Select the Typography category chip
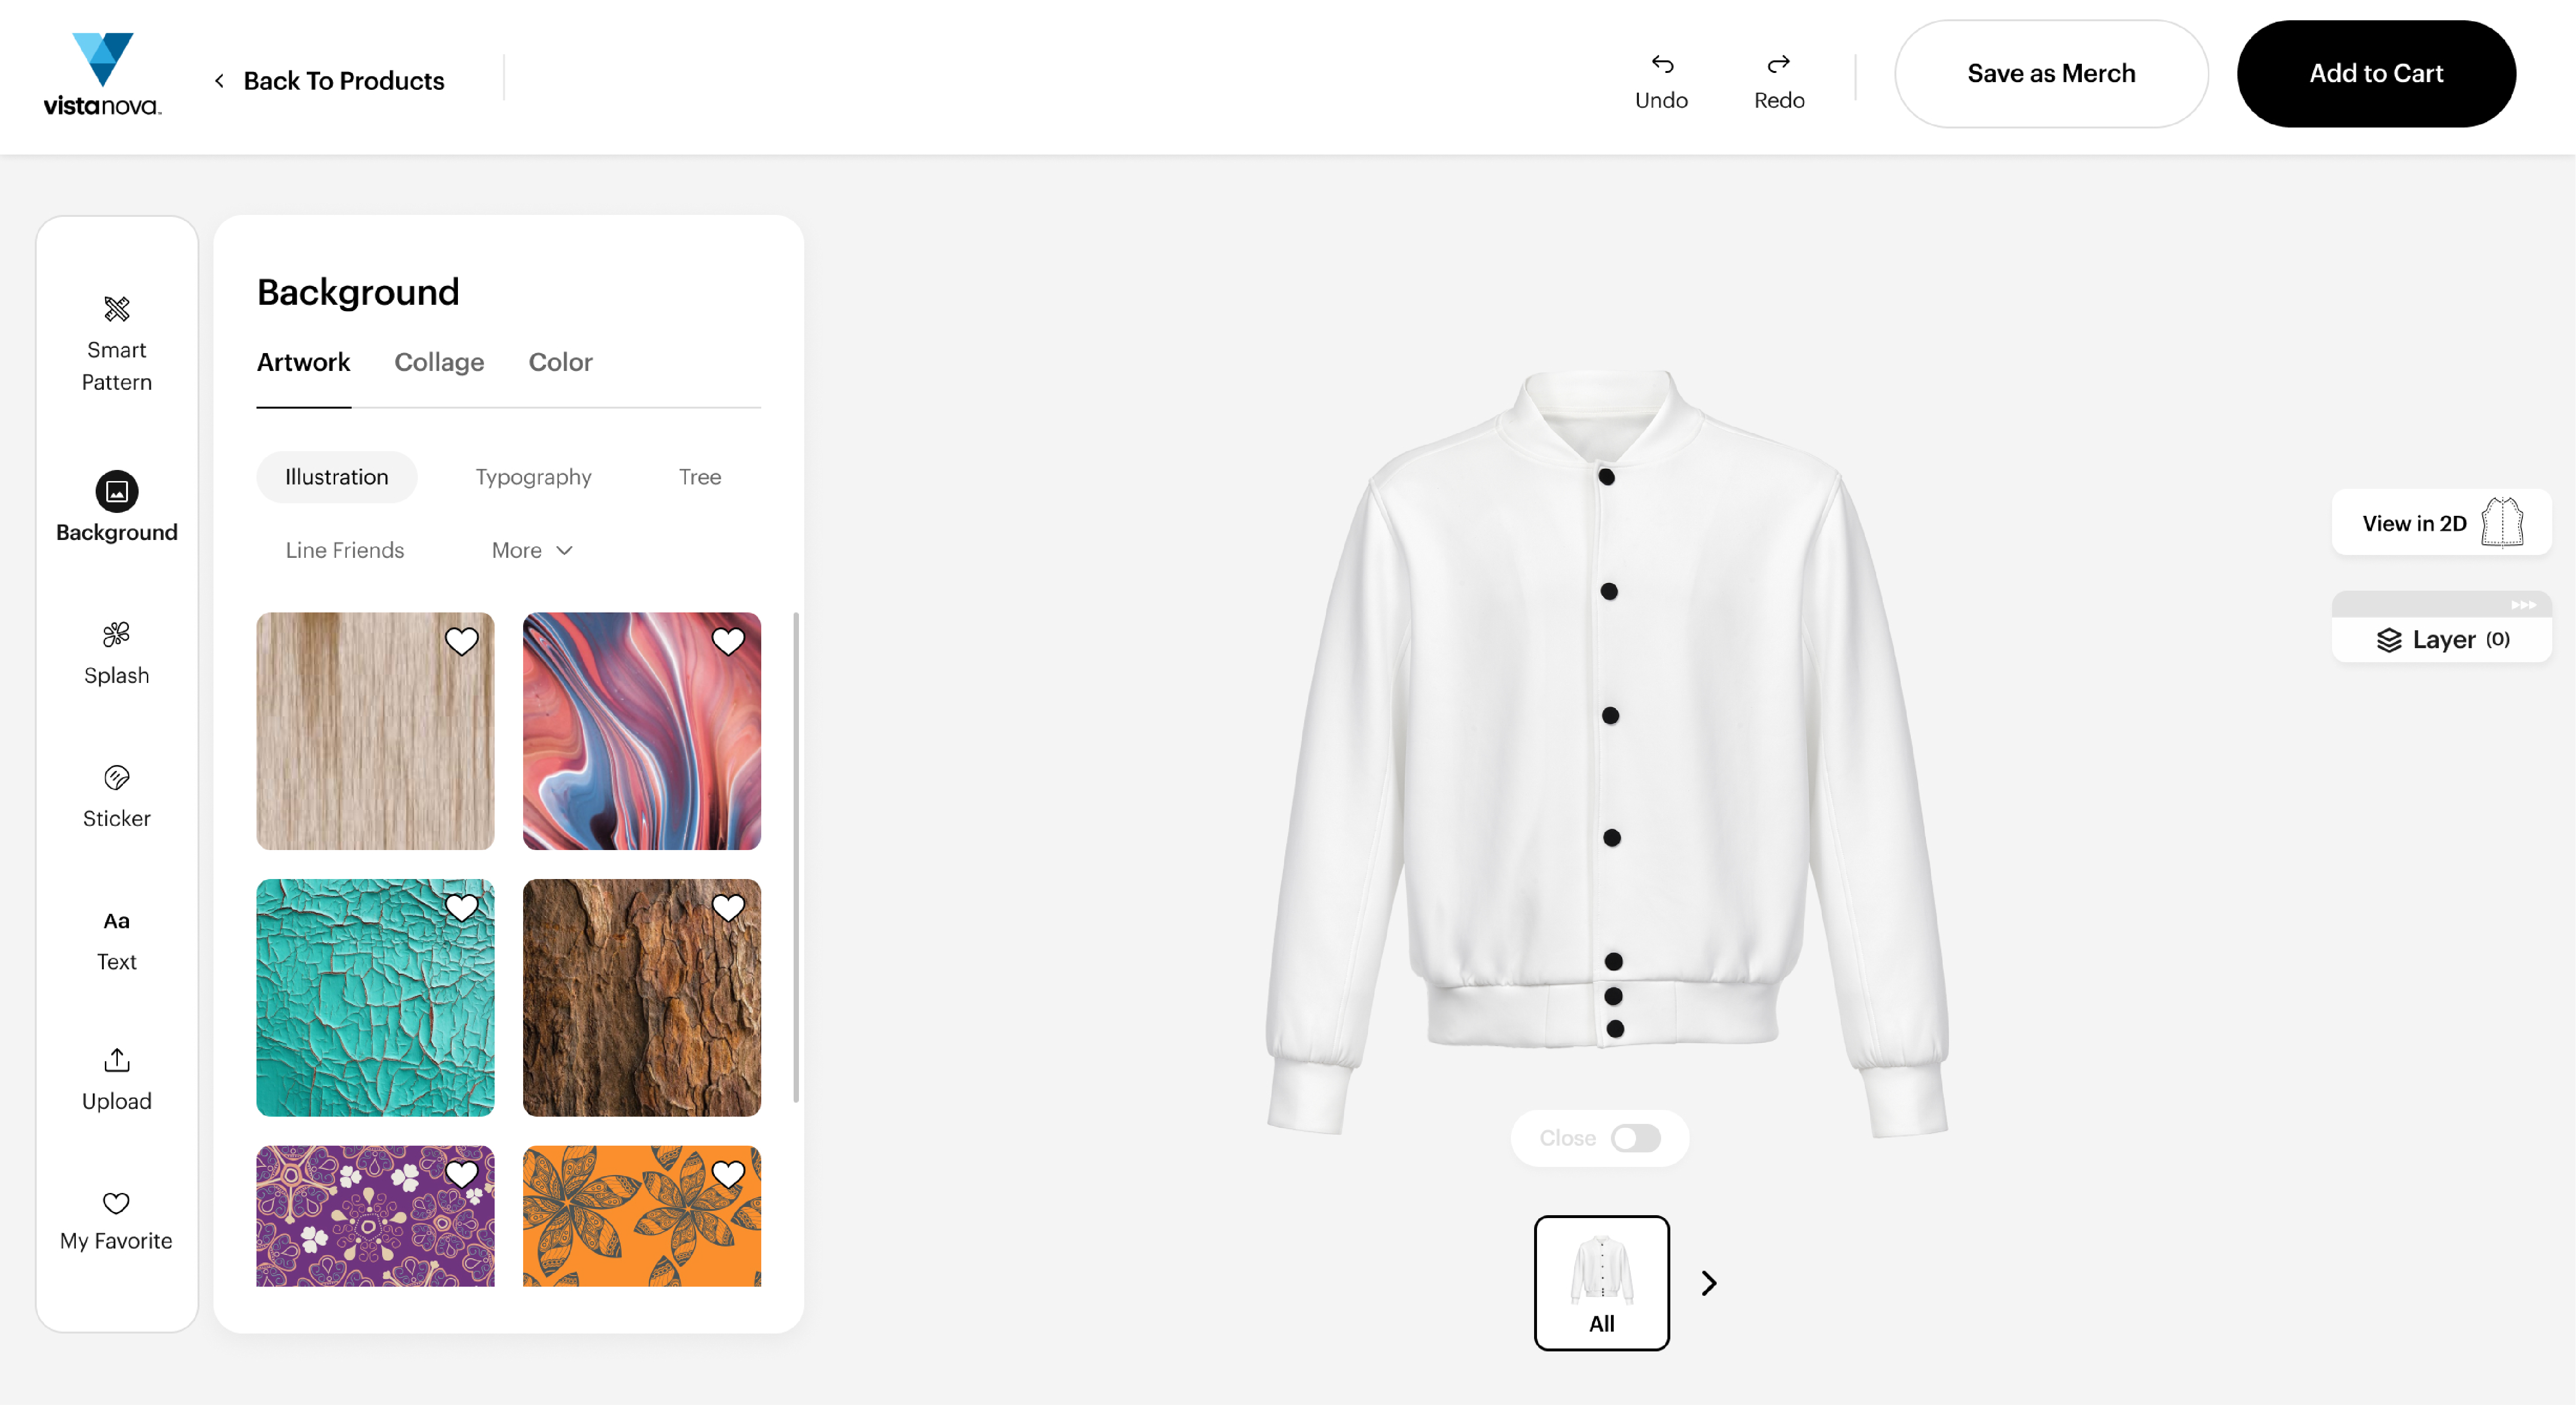The height and width of the screenshot is (1405, 2576). (533, 477)
